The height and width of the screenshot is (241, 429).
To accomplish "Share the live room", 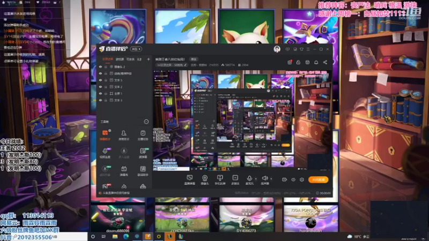I will pyautogui.click(x=325, y=62).
